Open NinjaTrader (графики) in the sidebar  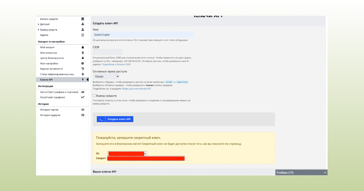52,97
